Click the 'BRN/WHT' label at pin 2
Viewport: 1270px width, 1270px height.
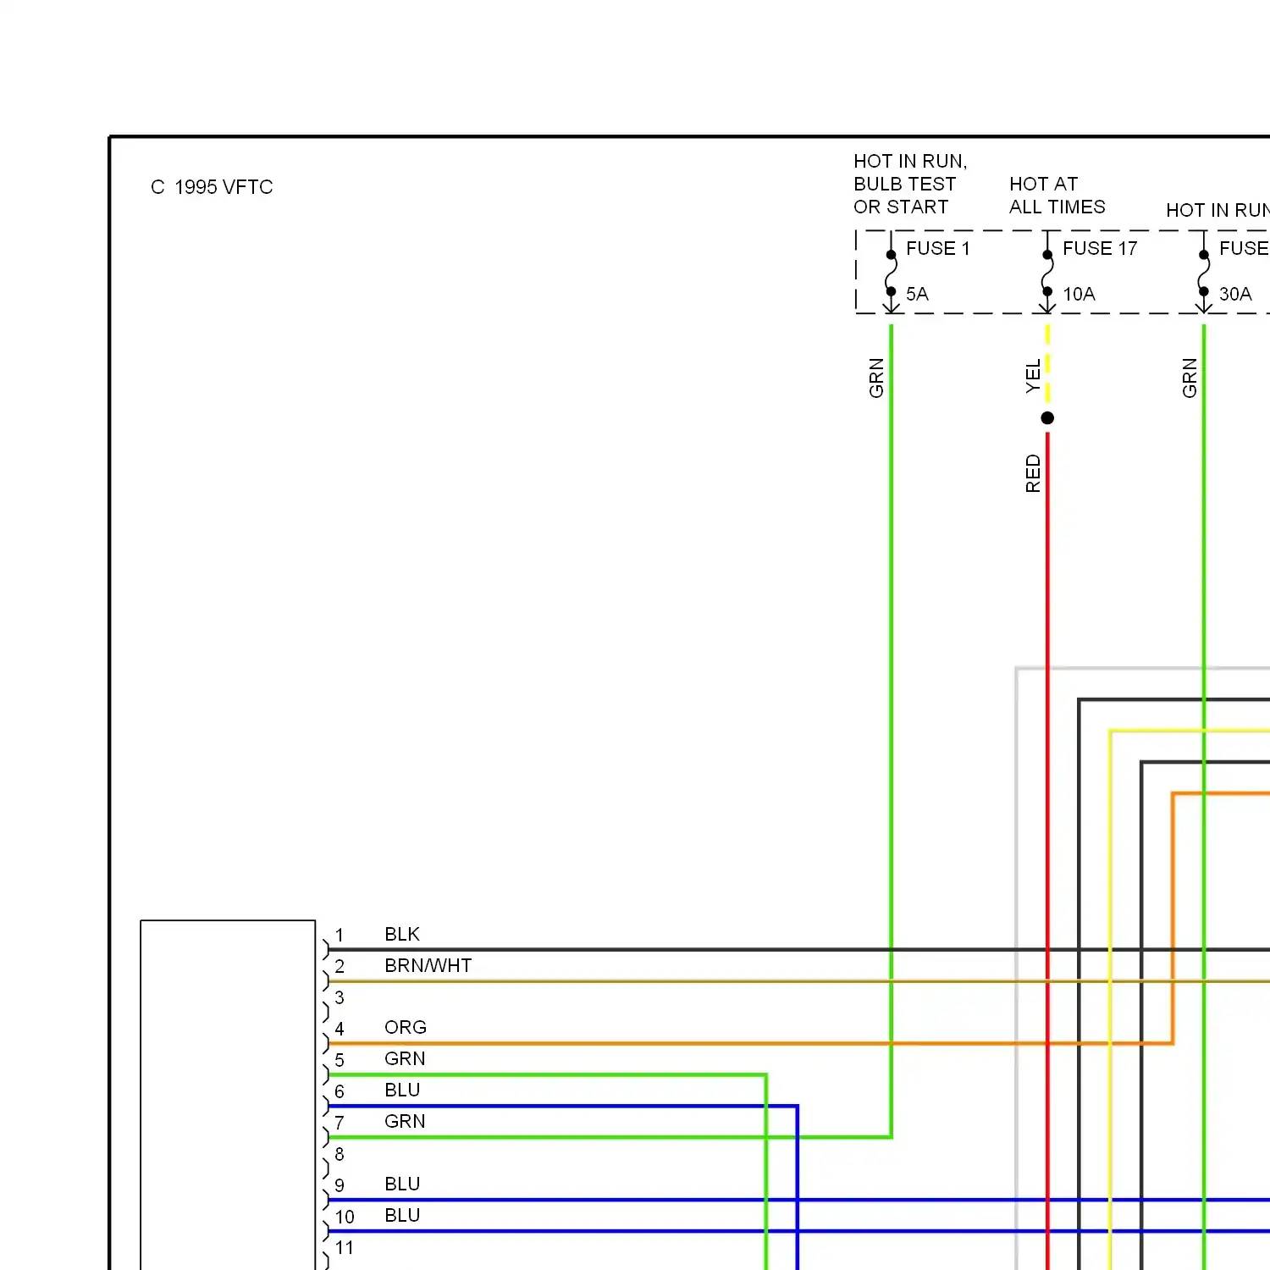pos(428,965)
